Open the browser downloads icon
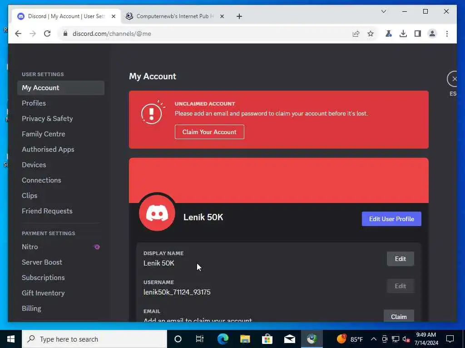This screenshot has width=465, height=348. pyautogui.click(x=403, y=34)
